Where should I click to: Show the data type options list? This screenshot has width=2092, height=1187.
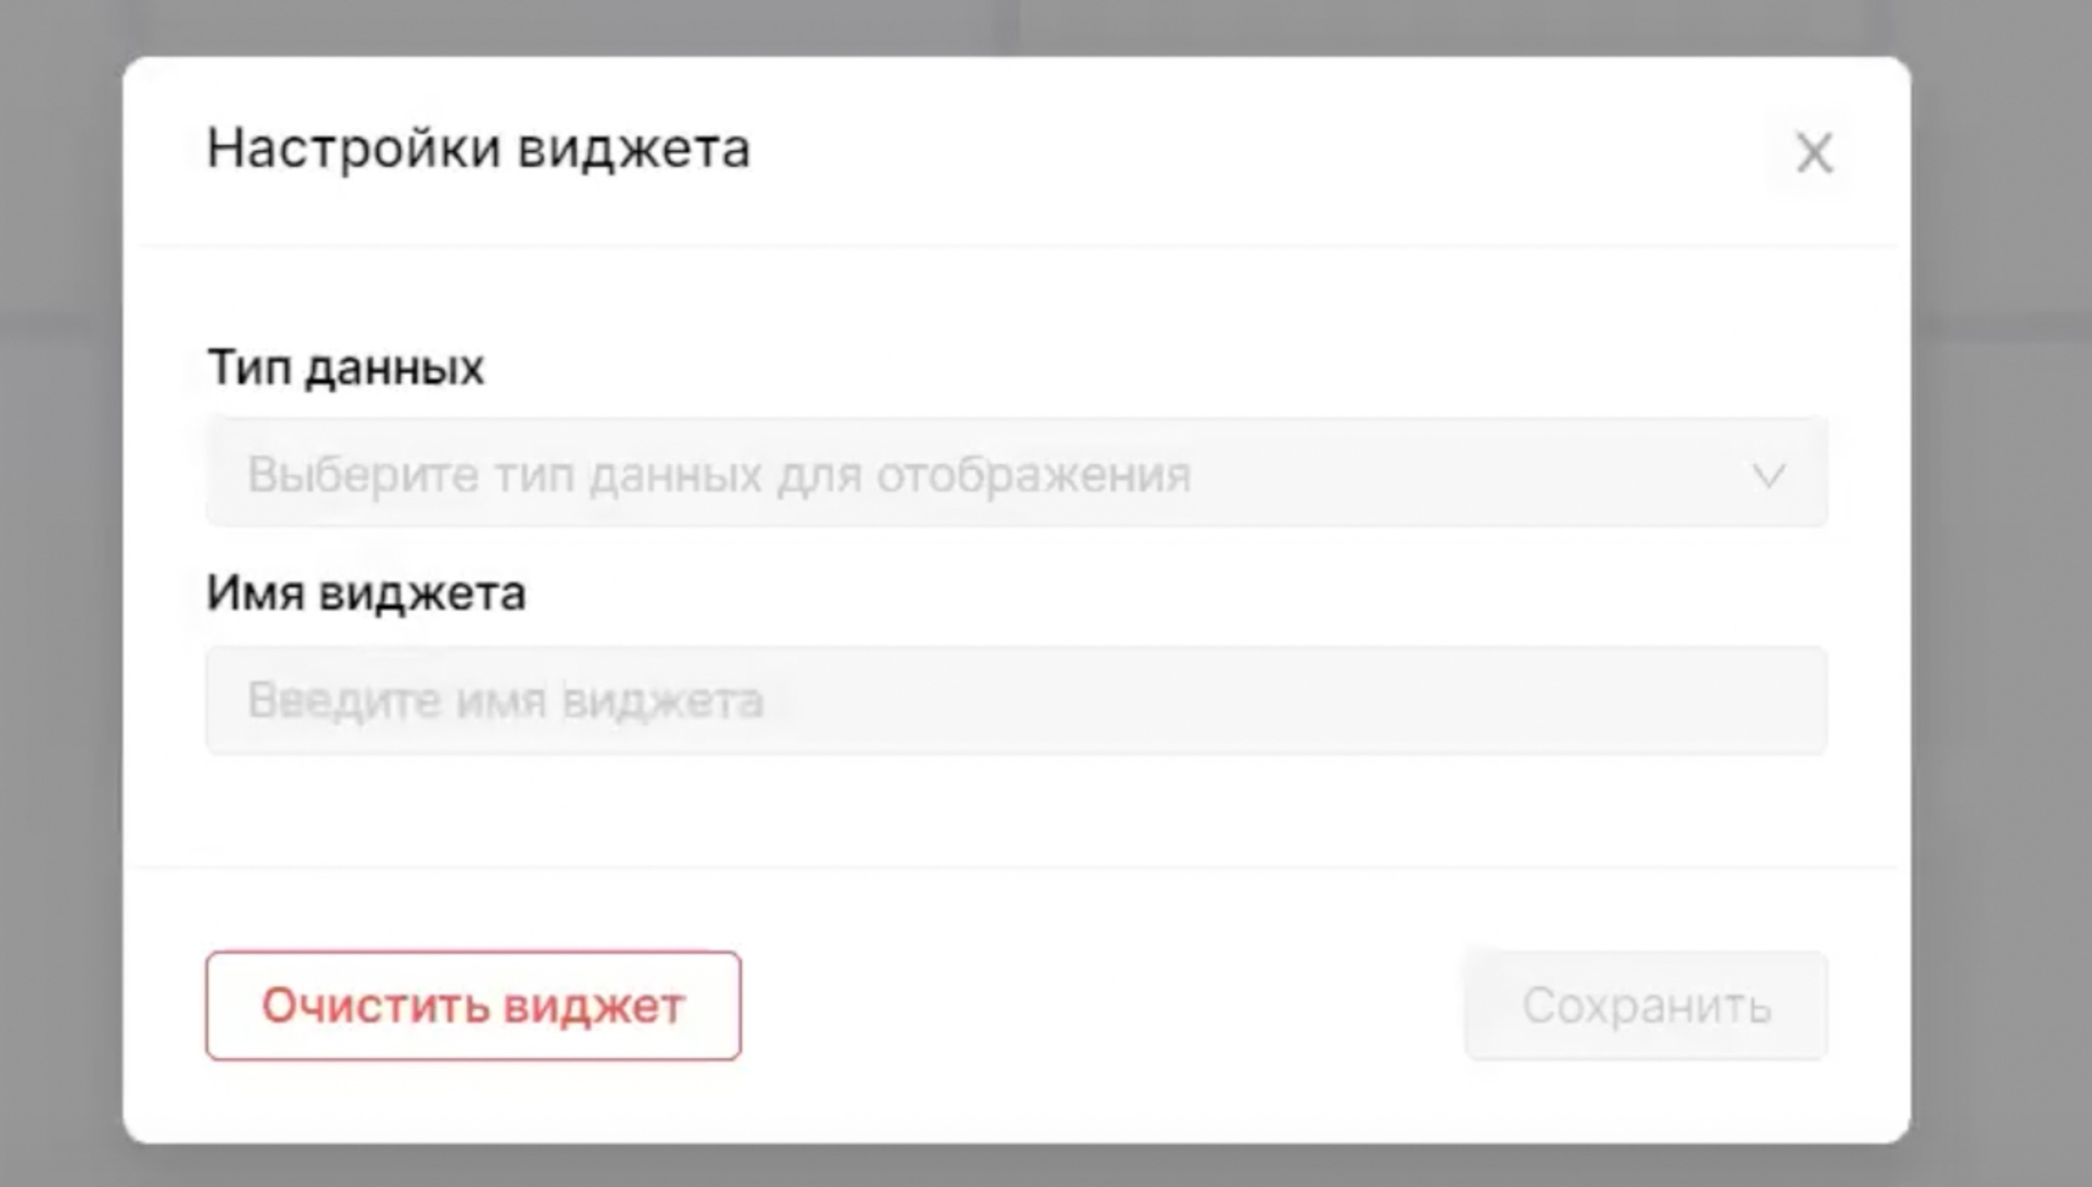1015,472
